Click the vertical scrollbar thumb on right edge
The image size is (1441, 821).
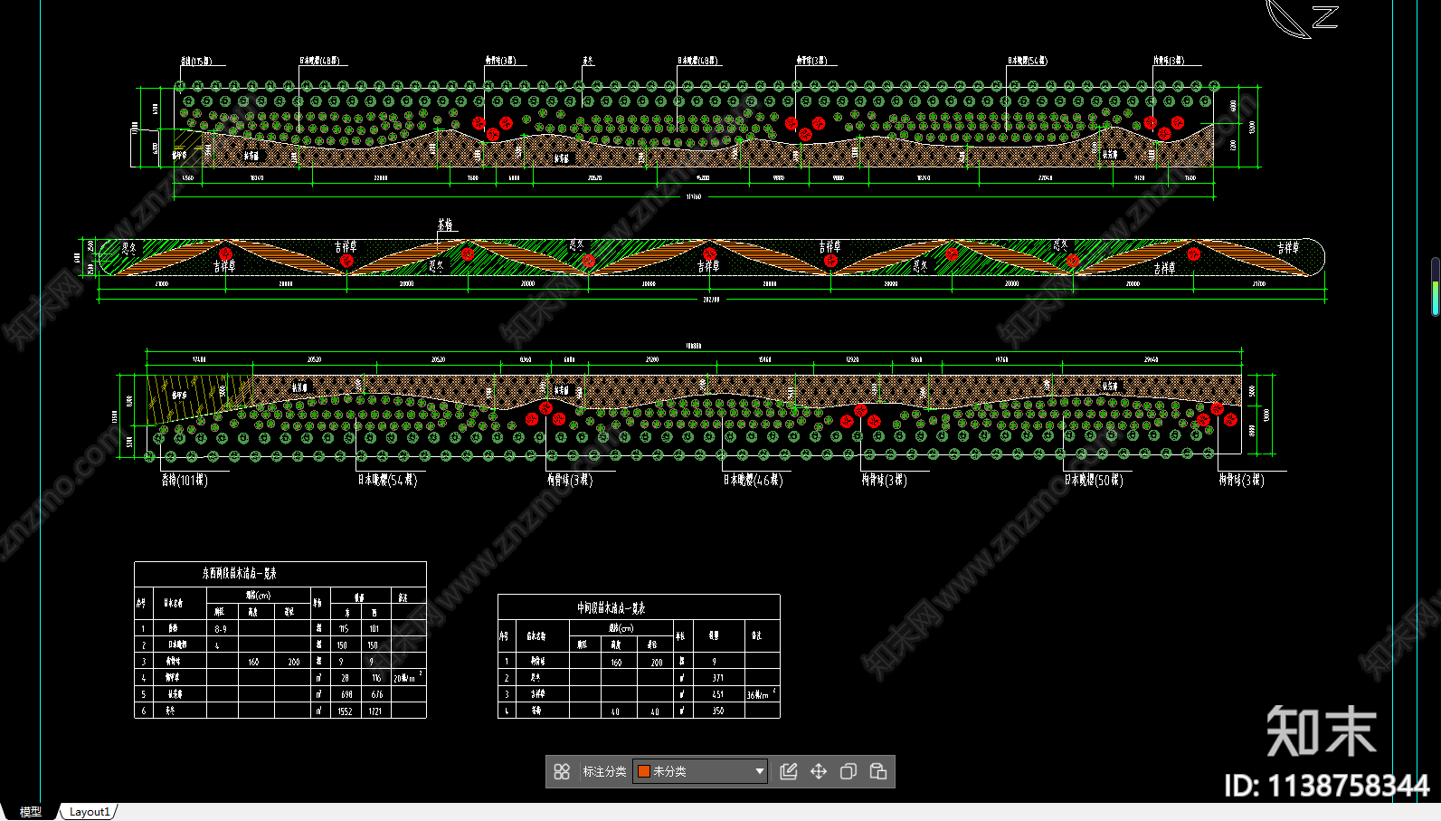(1435, 287)
